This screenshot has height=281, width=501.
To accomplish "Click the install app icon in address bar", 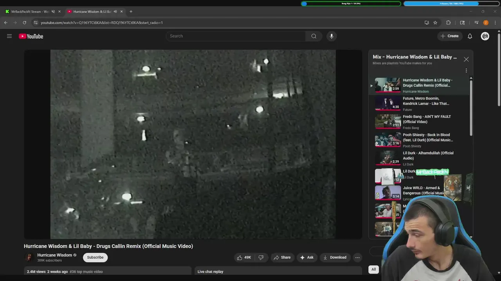I will 427,23.
